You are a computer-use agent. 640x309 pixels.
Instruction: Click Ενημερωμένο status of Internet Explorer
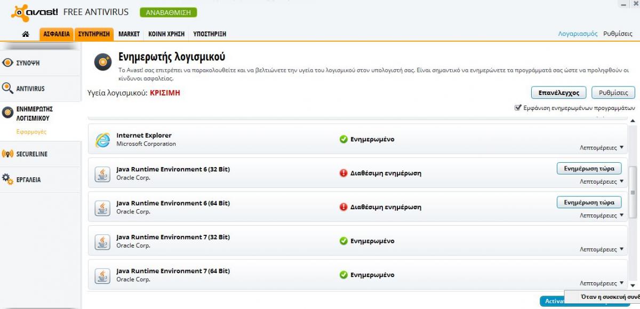372,140
